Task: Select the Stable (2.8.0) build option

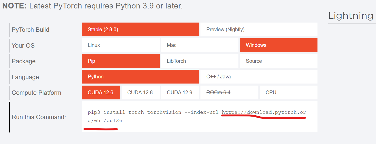Action: coord(140,29)
